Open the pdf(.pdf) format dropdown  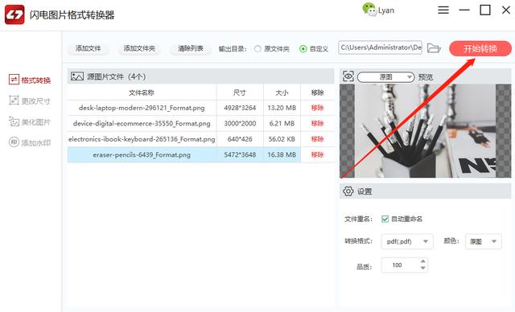coord(407,241)
